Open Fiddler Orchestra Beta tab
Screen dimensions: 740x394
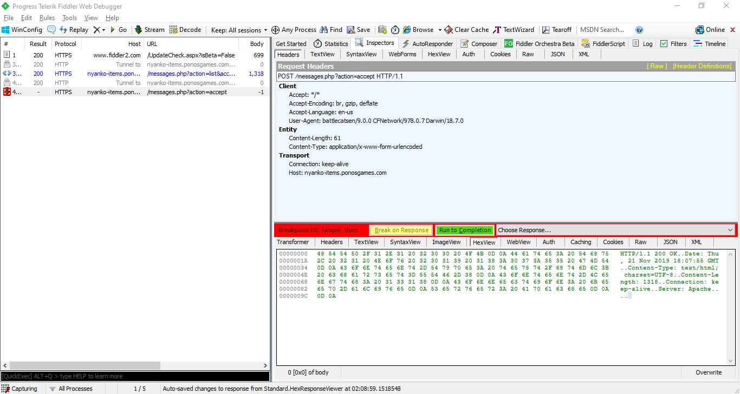click(540, 44)
